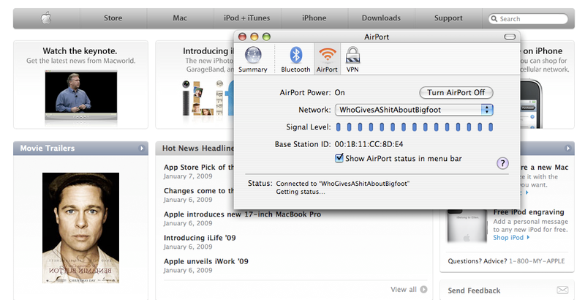
Task: Open the Downloads navigation tab
Action: click(381, 18)
